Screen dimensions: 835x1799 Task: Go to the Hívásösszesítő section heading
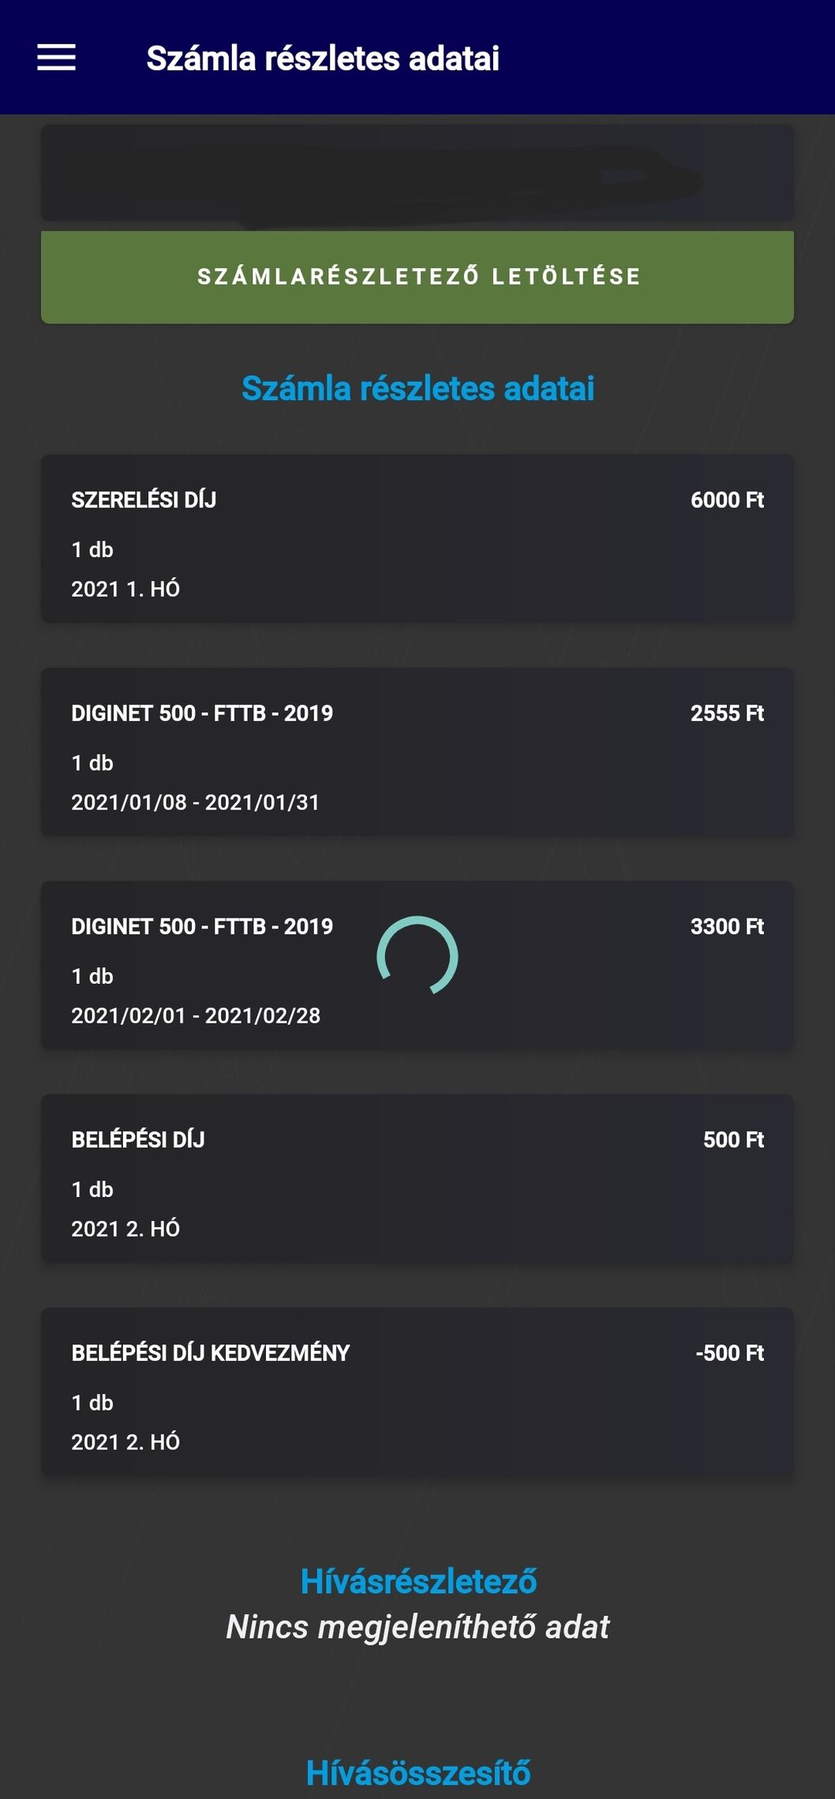pyautogui.click(x=417, y=1772)
